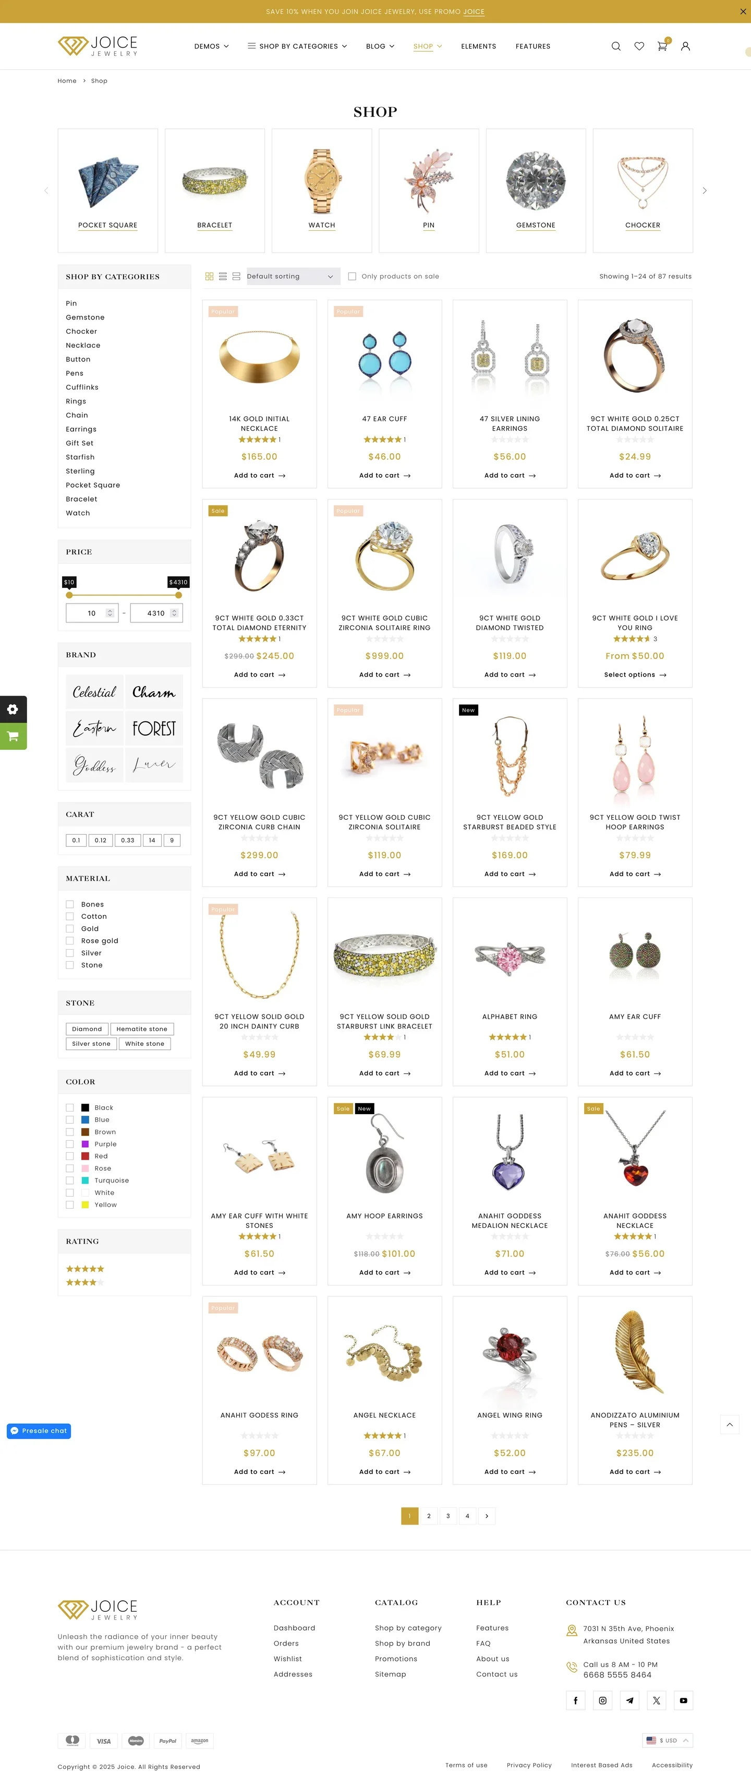The image size is (751, 1784).
Task: Open the USD currency selector in footer
Action: tap(668, 1740)
